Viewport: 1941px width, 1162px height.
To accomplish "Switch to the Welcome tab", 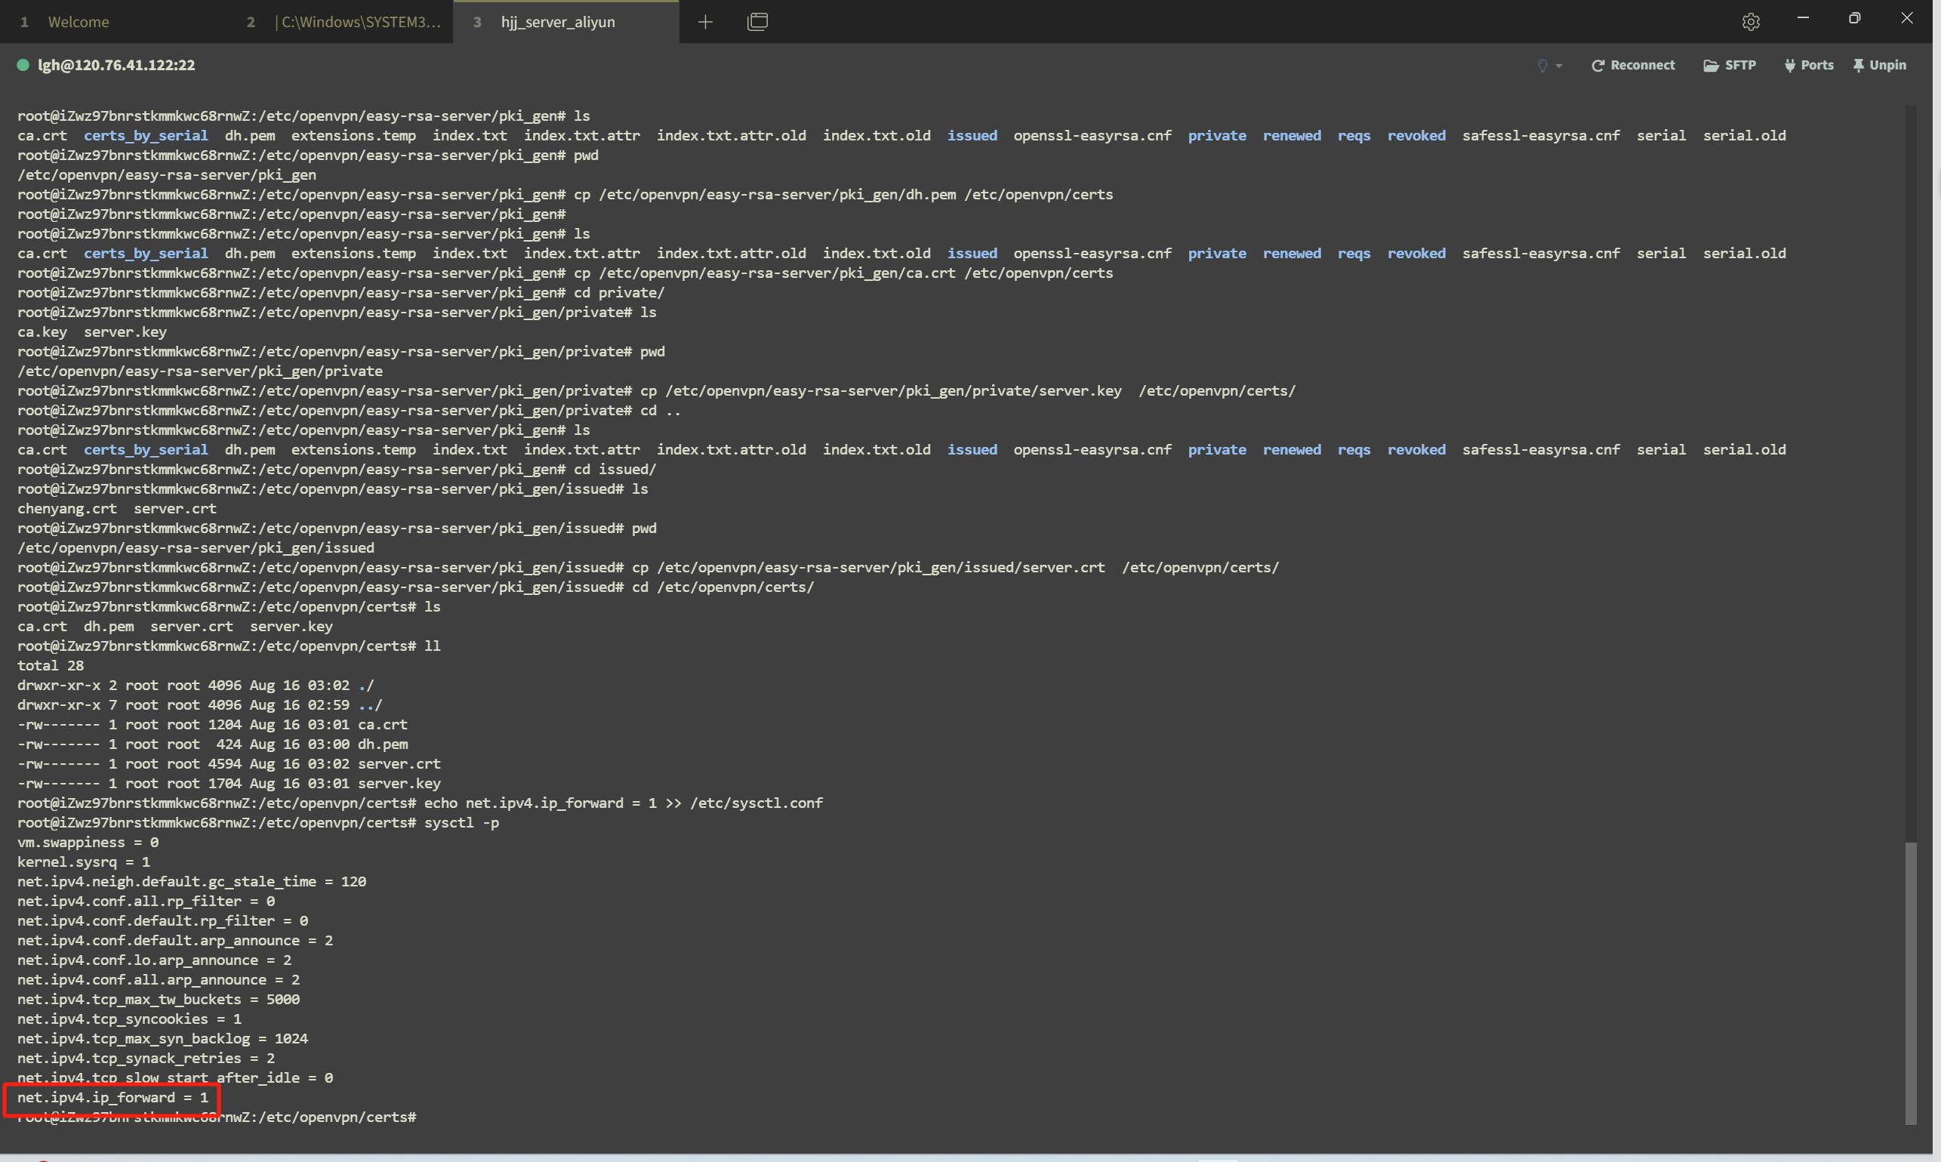I will pyautogui.click(x=79, y=22).
